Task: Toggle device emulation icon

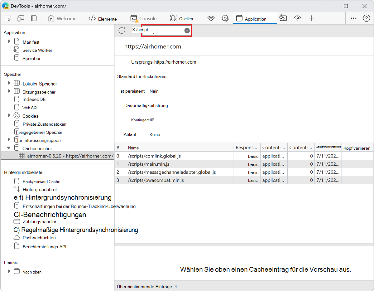Action: (x=21, y=18)
